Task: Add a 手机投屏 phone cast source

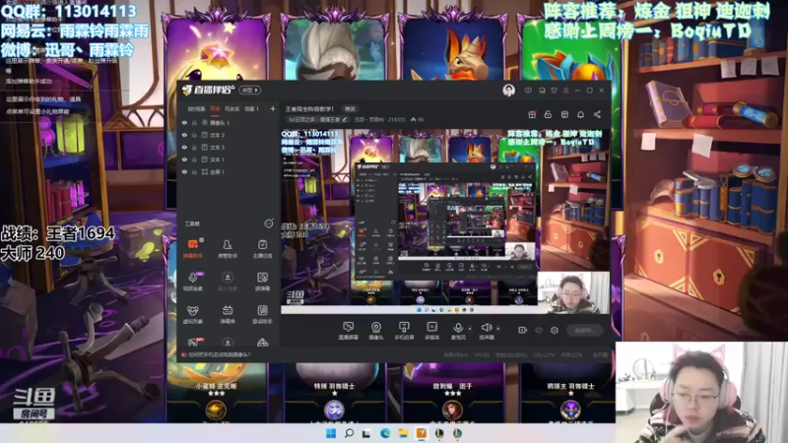Action: point(404,331)
